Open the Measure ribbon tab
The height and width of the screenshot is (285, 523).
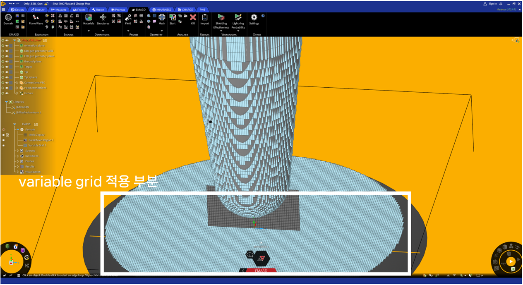[59, 10]
